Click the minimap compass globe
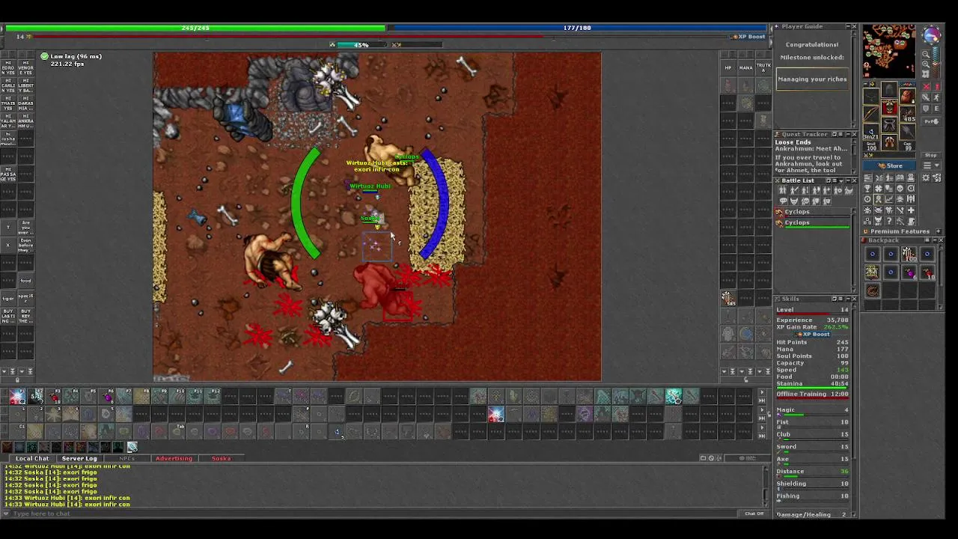 pyautogui.click(x=932, y=34)
